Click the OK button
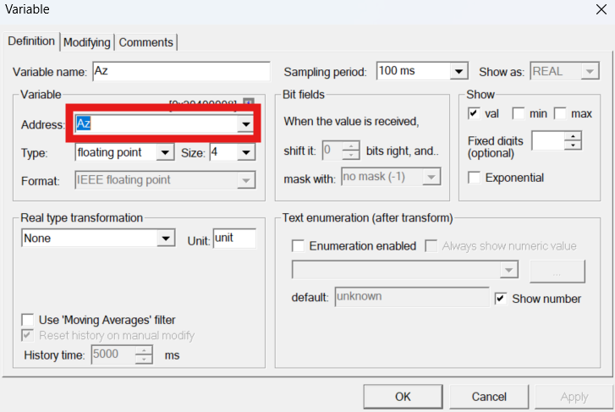The image size is (615, 412). 403,396
